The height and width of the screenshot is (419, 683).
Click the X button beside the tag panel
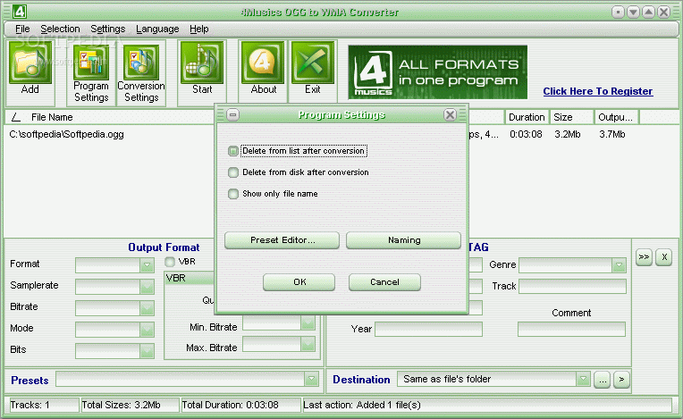point(664,257)
